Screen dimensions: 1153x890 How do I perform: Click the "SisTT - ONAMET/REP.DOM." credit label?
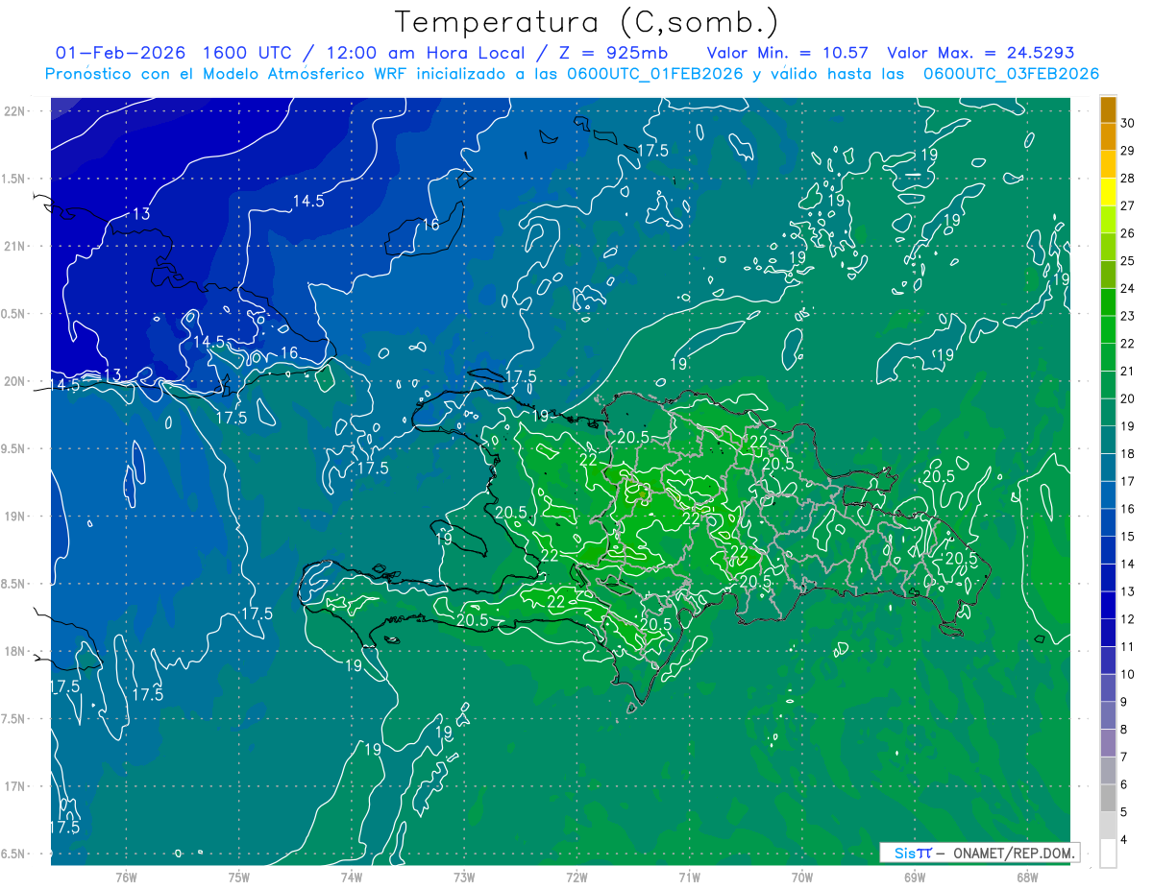point(980,853)
